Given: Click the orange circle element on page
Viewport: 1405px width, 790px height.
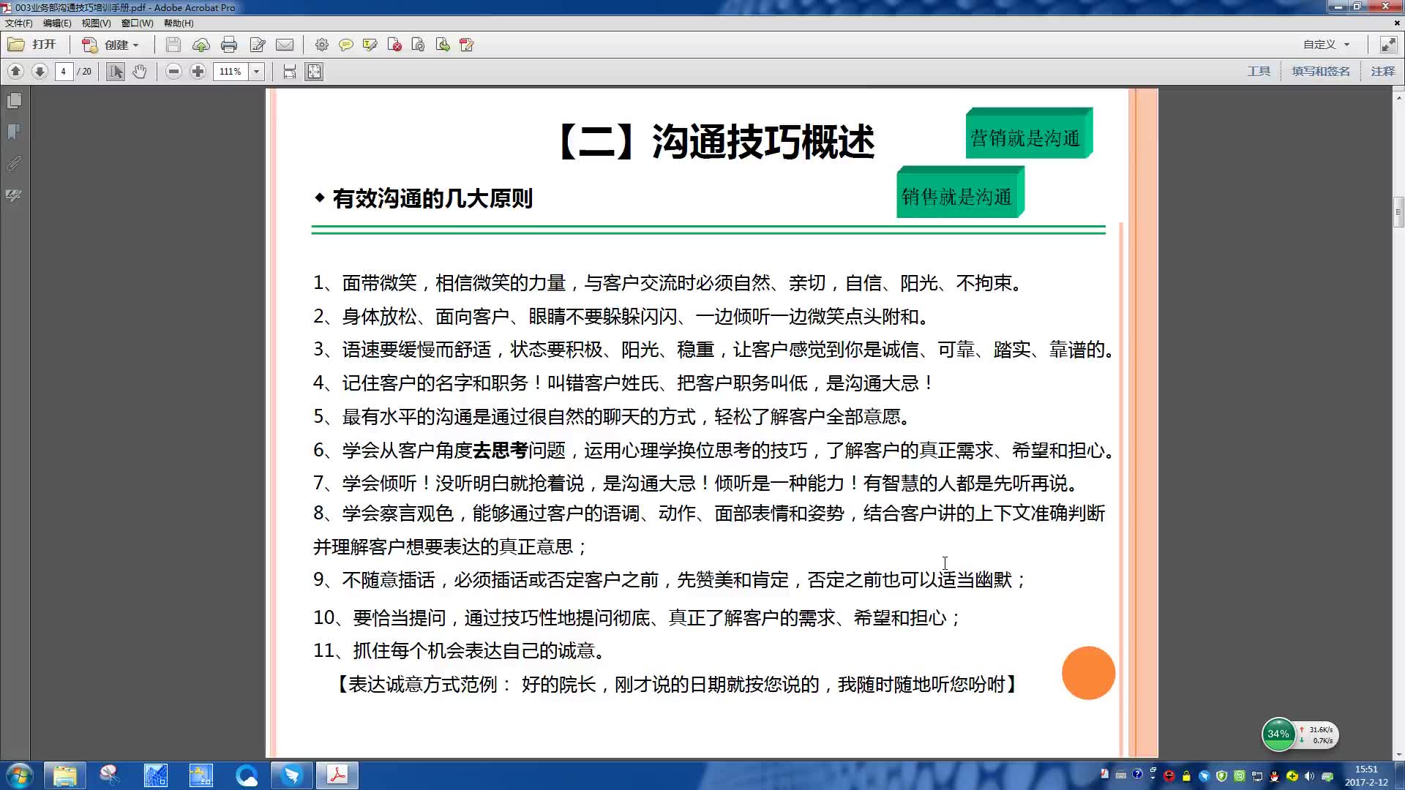Looking at the screenshot, I should tap(1087, 672).
